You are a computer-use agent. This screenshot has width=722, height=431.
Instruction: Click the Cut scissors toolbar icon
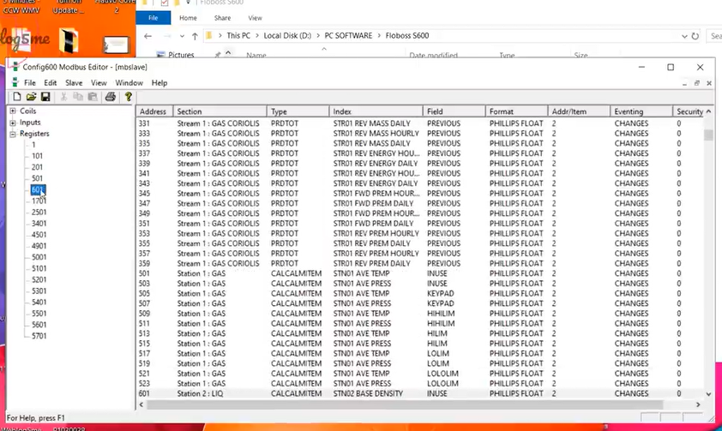64,97
